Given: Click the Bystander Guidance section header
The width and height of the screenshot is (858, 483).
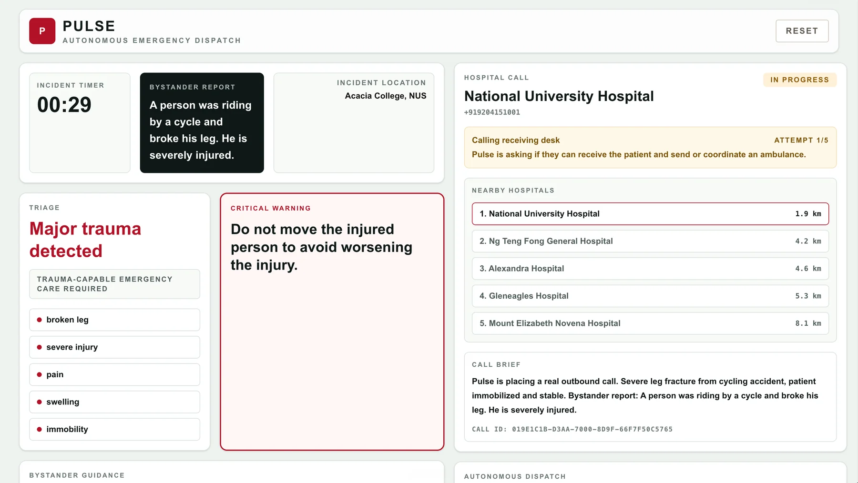Looking at the screenshot, I should tap(77, 475).
